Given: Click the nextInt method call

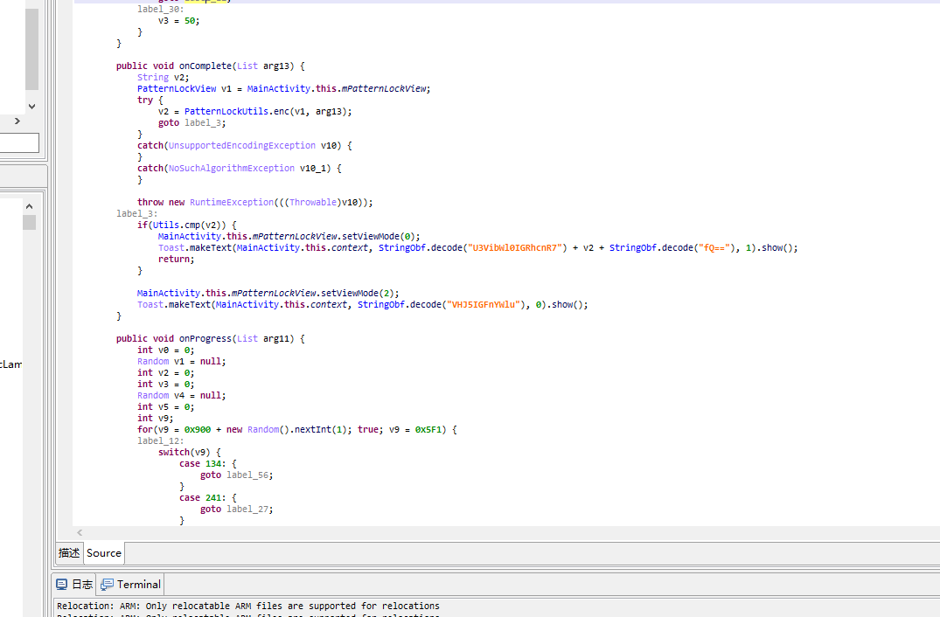Looking at the screenshot, I should [310, 429].
